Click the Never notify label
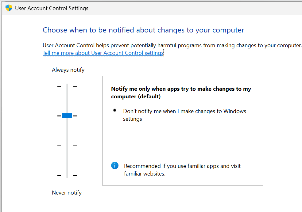This screenshot has height=212, width=302. 67,193
